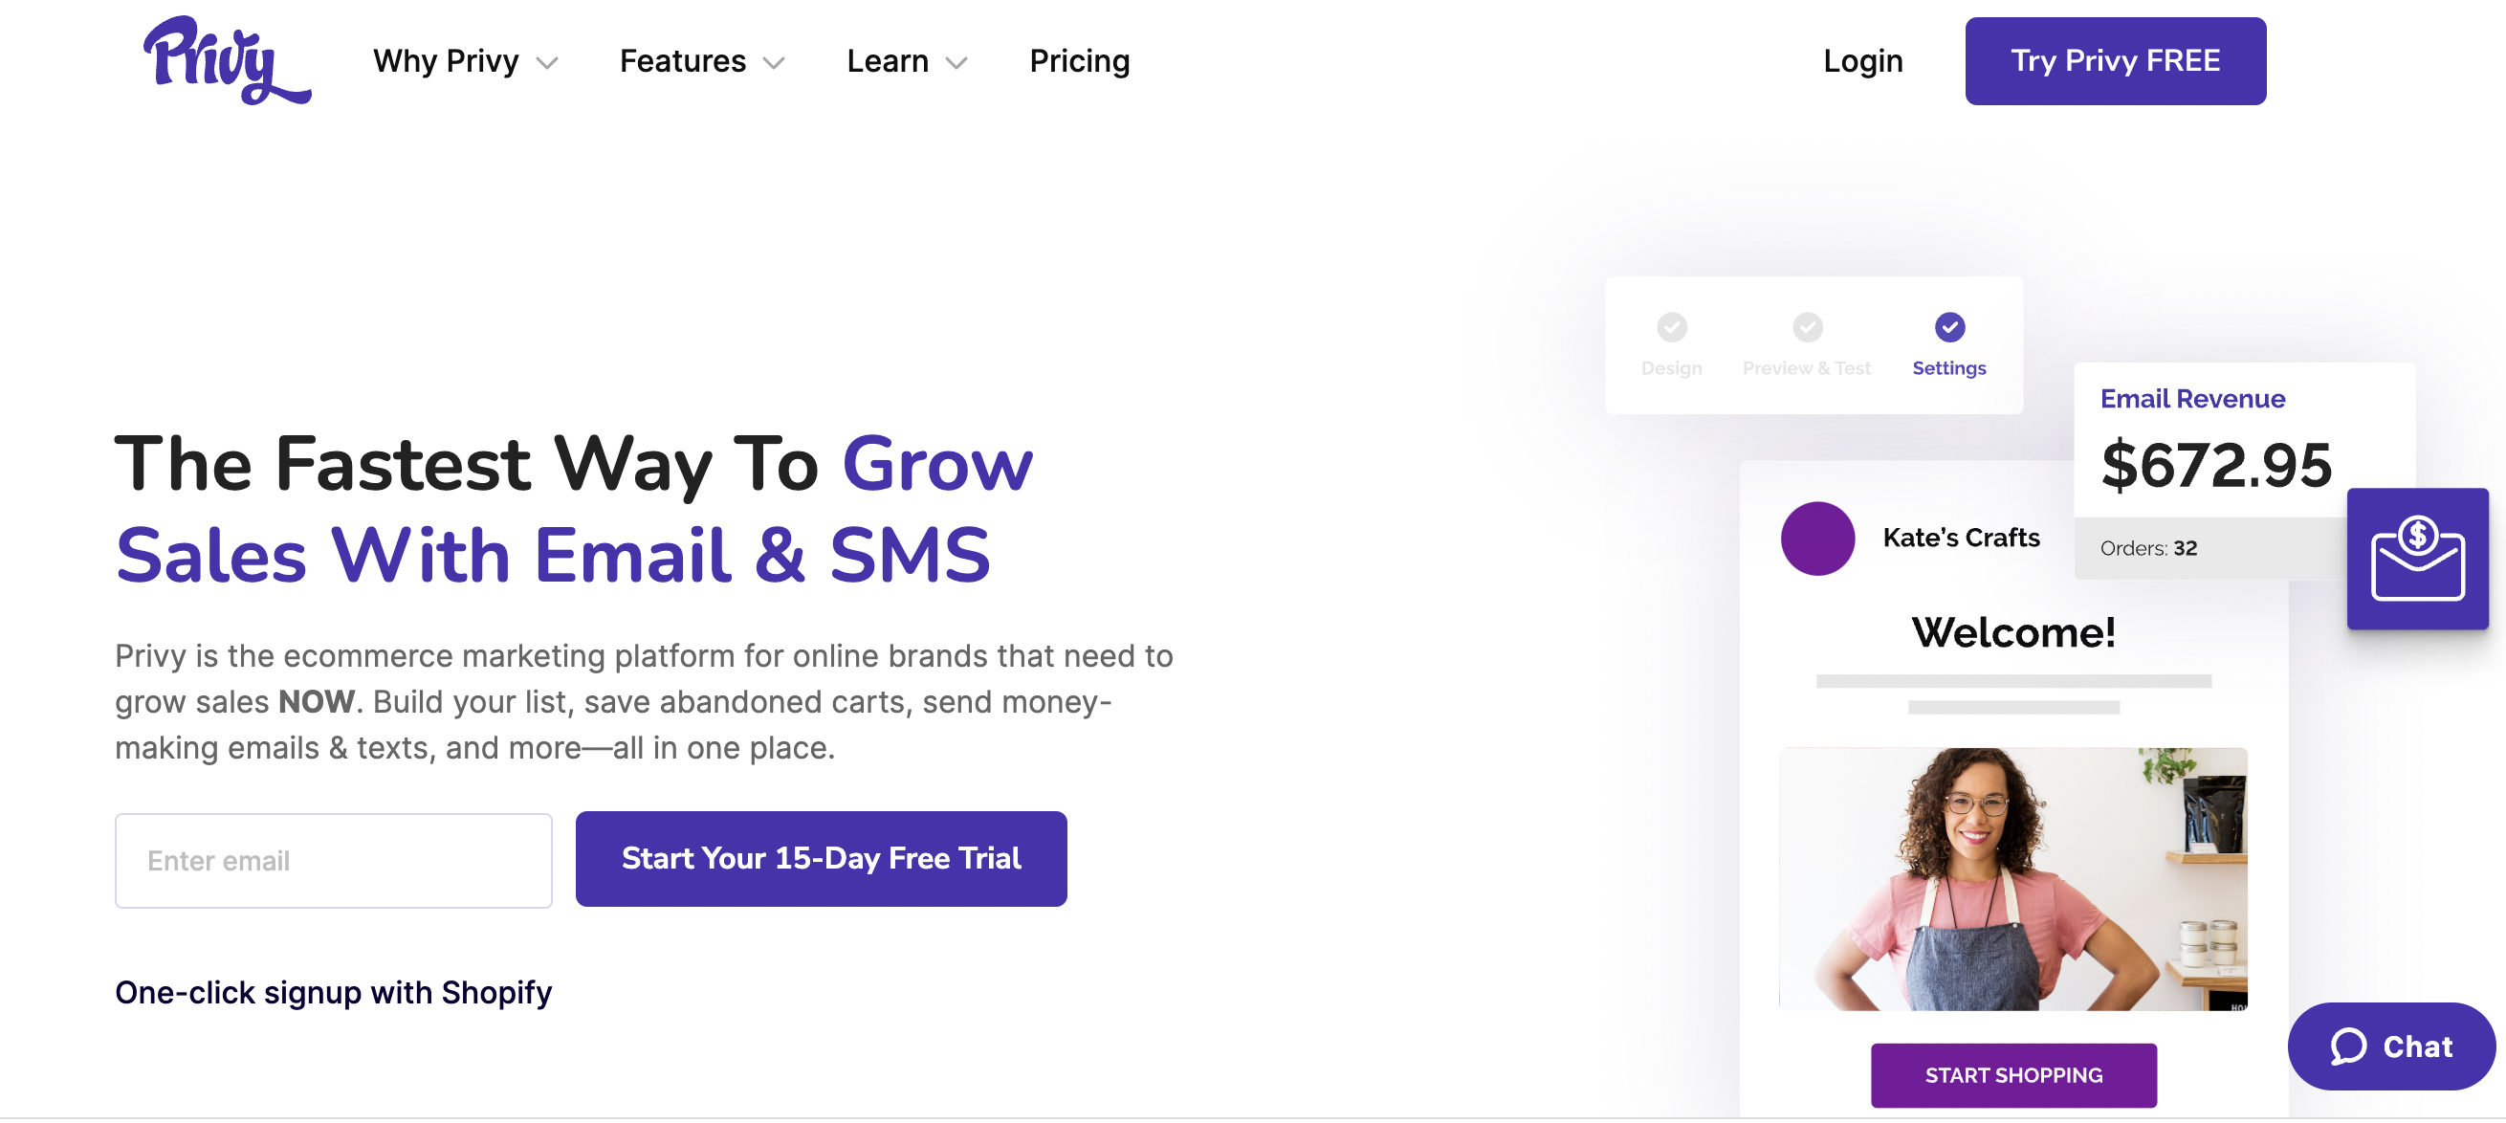The image size is (2506, 1123).
Task: Expand the Learn dropdown chevron
Action: pos(956,63)
